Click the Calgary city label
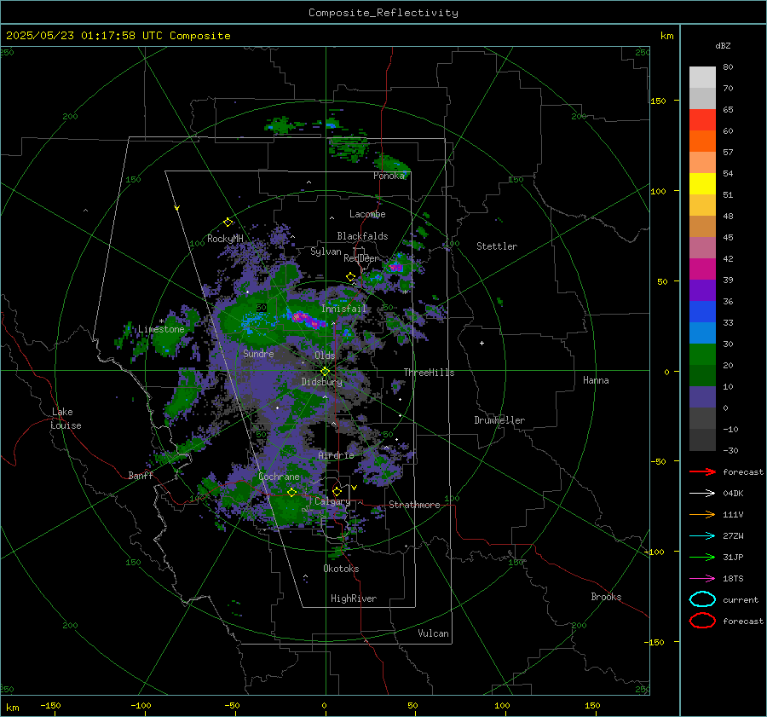Viewport: 767px width, 717px height. point(332,501)
